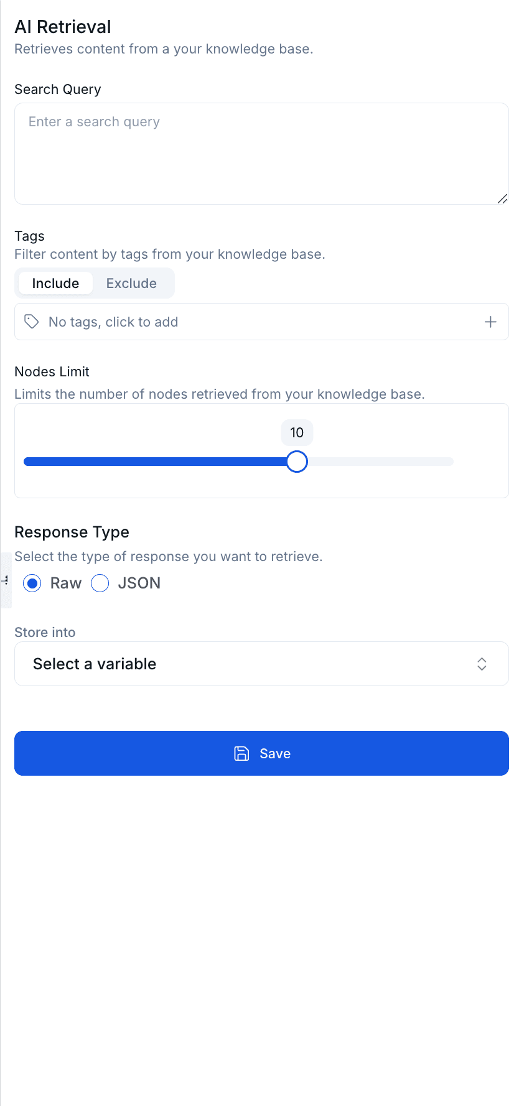Click the Raw label text
The height and width of the screenshot is (1106, 519).
coord(66,583)
